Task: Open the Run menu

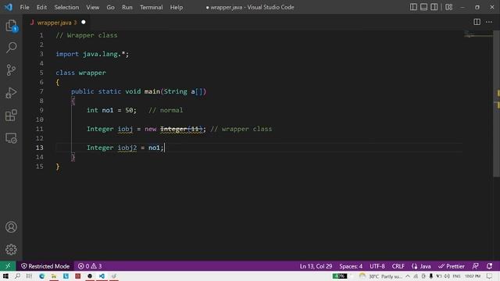Action: point(127,7)
